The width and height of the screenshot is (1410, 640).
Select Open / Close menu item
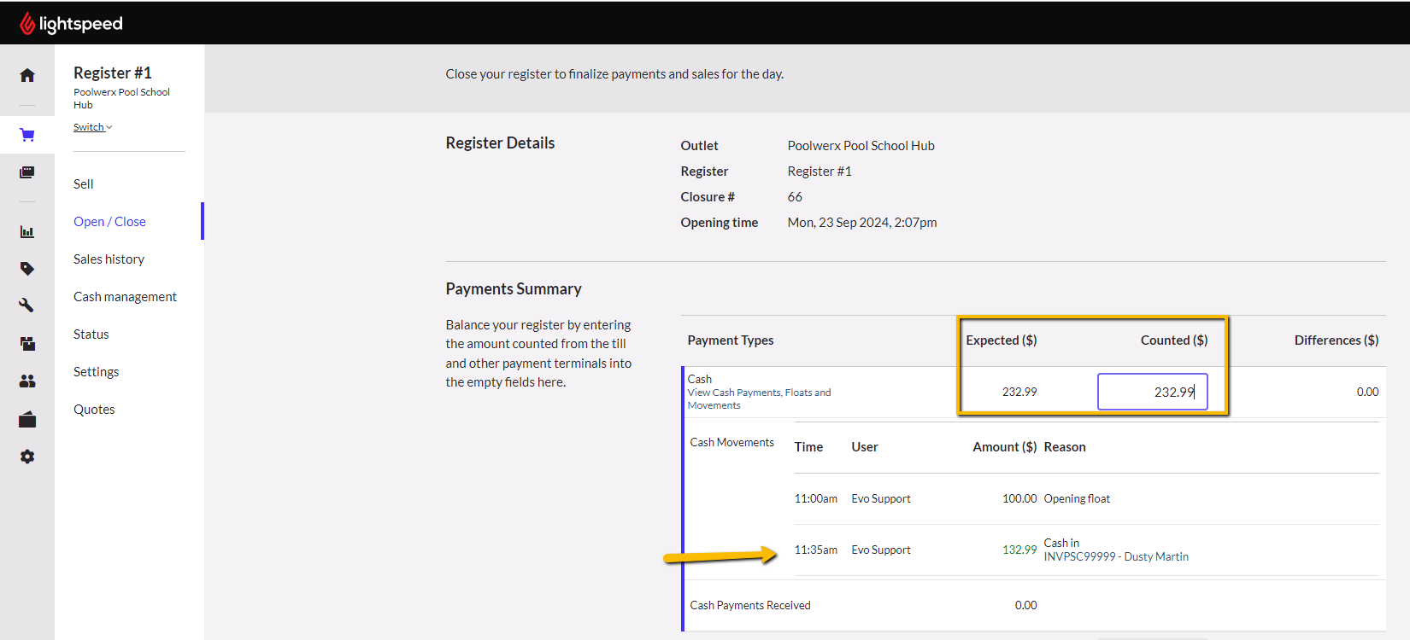pos(109,222)
